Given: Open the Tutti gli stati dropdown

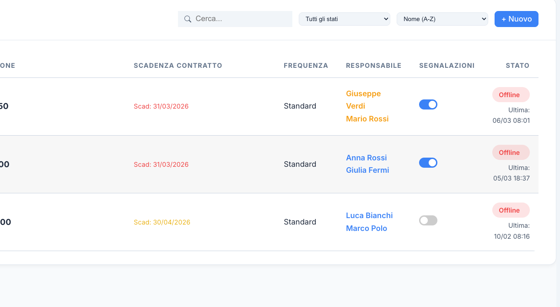Looking at the screenshot, I should 344,19.
